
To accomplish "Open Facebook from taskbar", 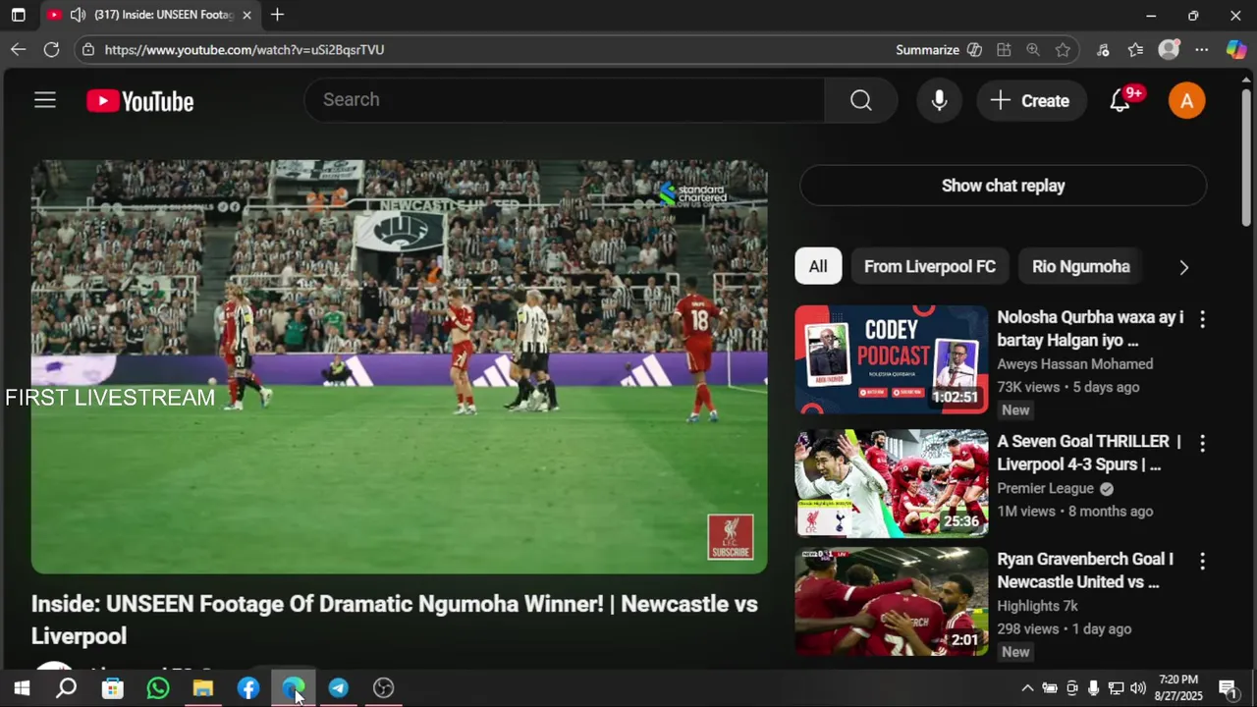I will 247,688.
